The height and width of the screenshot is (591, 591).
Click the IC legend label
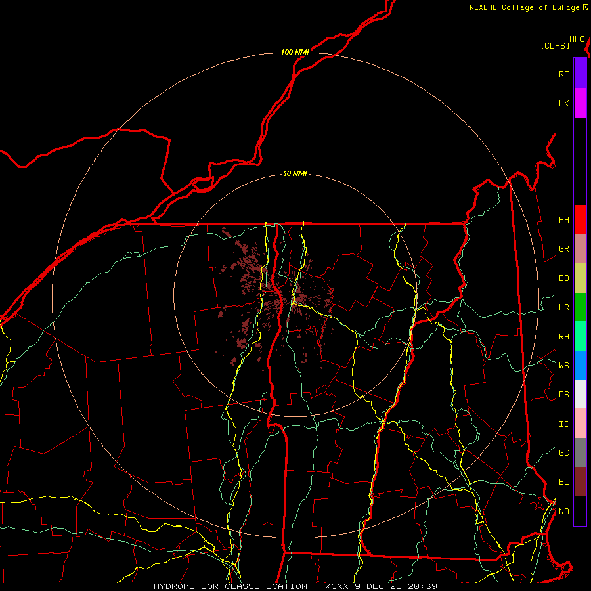click(563, 424)
